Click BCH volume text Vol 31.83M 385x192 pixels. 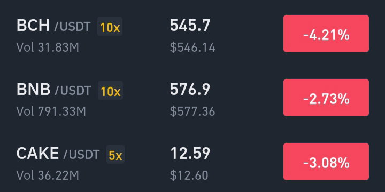(48, 47)
